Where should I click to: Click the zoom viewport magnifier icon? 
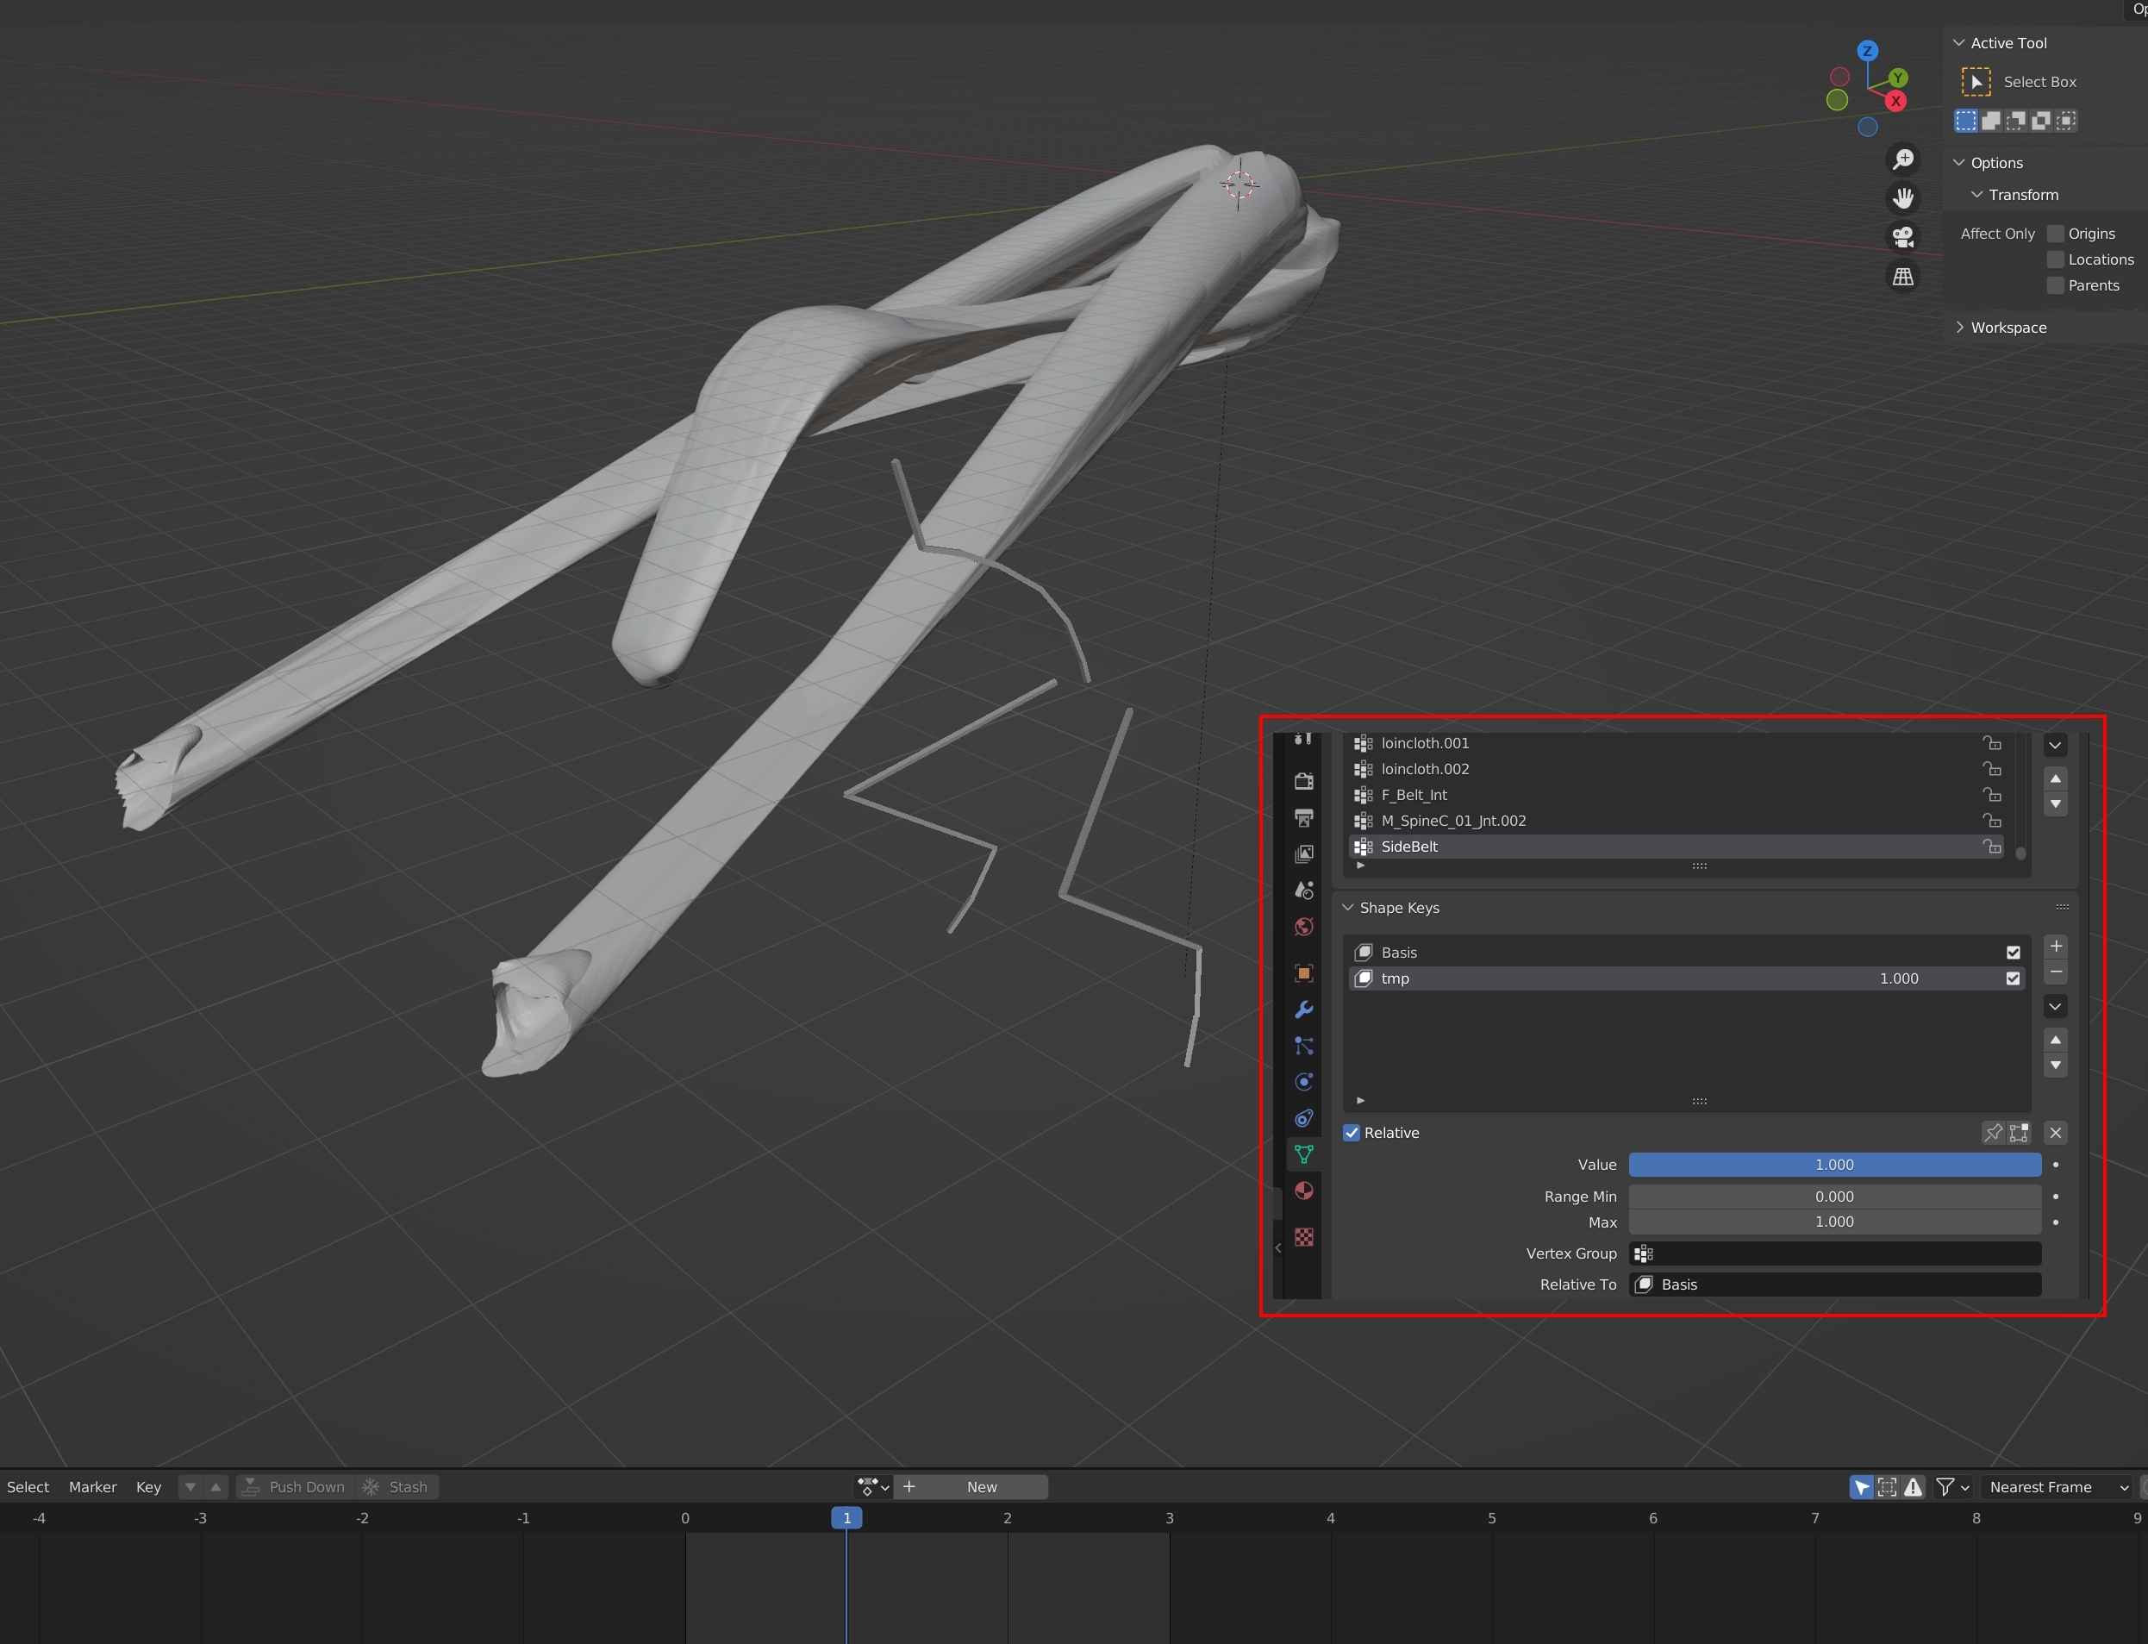(x=1902, y=159)
